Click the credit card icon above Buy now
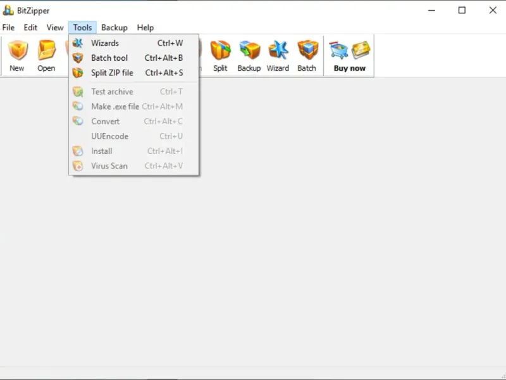This screenshot has width=506, height=380. [361, 50]
